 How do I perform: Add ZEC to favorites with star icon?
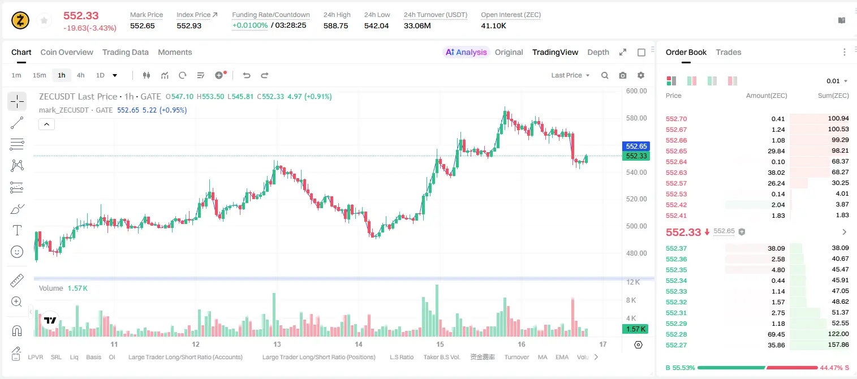44,21
